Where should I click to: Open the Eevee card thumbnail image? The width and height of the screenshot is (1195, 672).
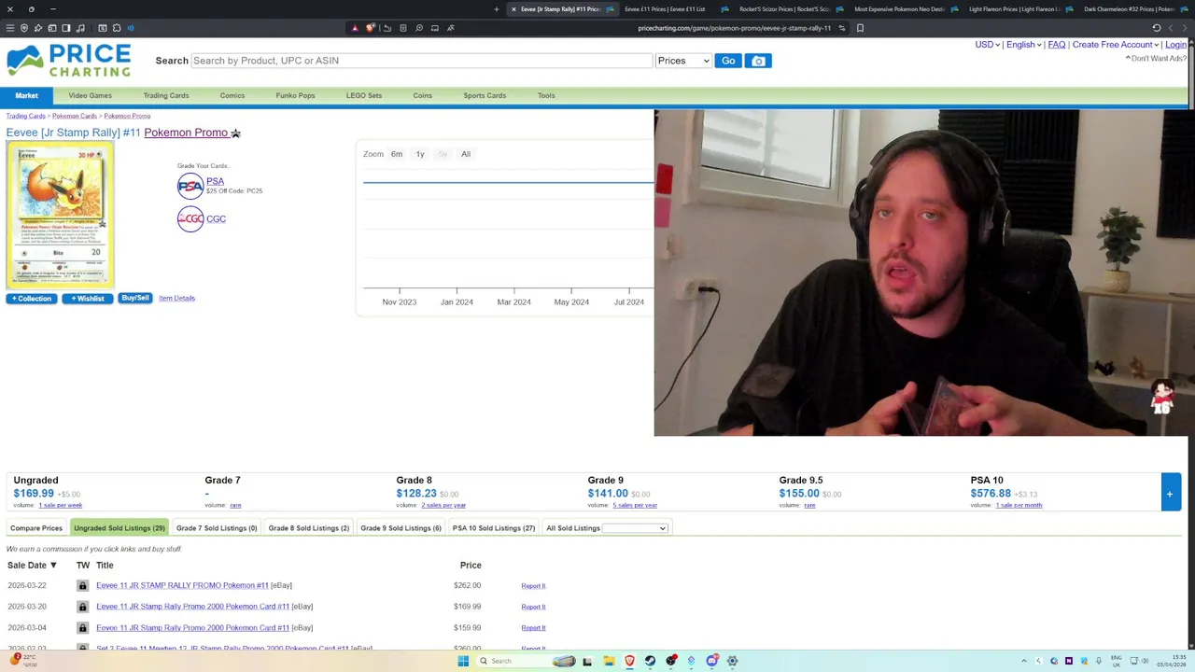[x=61, y=215]
